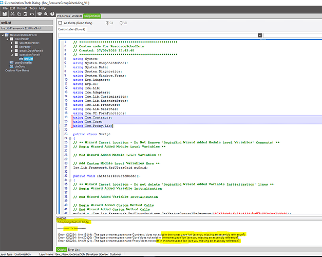This screenshot has width=322, height=257.
Task: Collapse the operationPanel1 tree node
Action: tap(12, 54)
